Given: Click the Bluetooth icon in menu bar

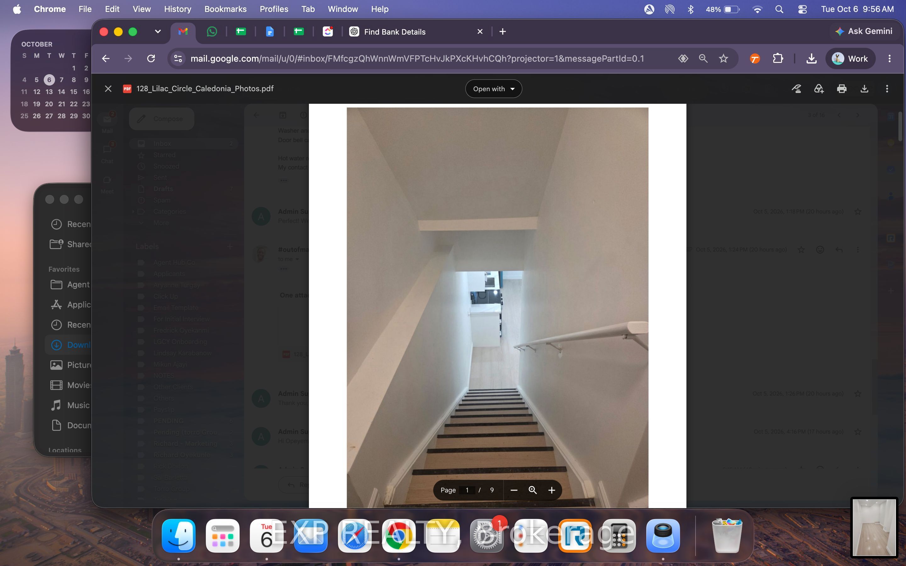Looking at the screenshot, I should click(x=691, y=9).
